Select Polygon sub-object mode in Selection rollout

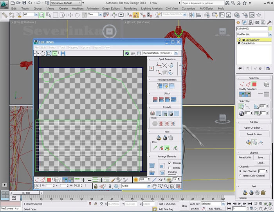(254, 84)
